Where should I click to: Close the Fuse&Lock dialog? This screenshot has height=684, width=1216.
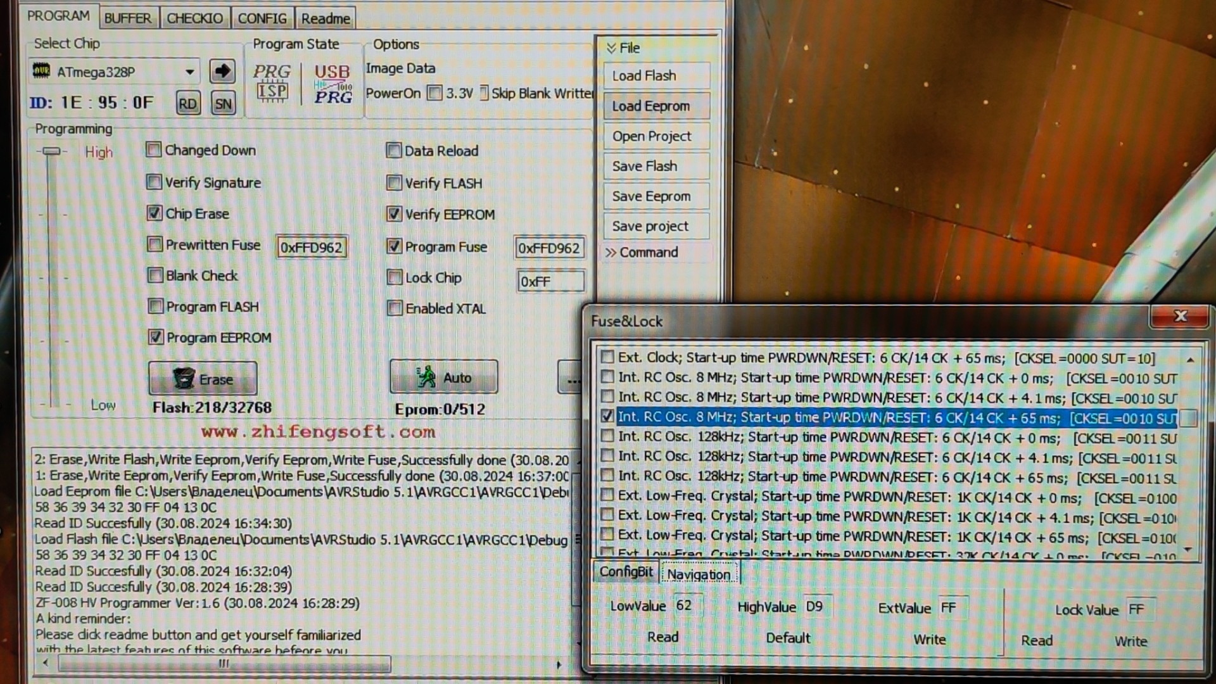coord(1179,316)
